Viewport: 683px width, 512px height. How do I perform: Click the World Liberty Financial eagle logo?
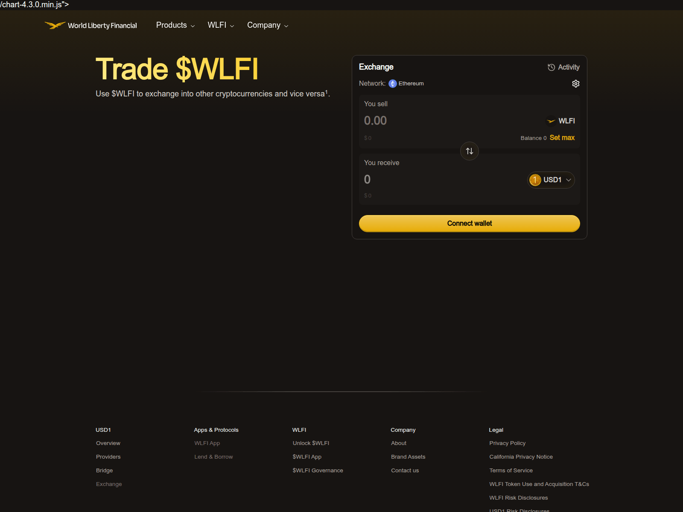point(55,26)
